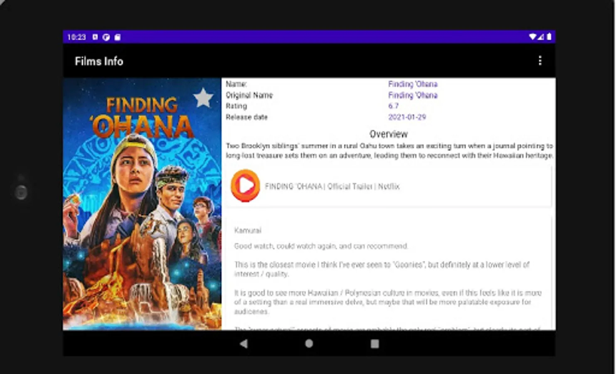
Task: Click the film name value next to Name:
Action: [413, 84]
